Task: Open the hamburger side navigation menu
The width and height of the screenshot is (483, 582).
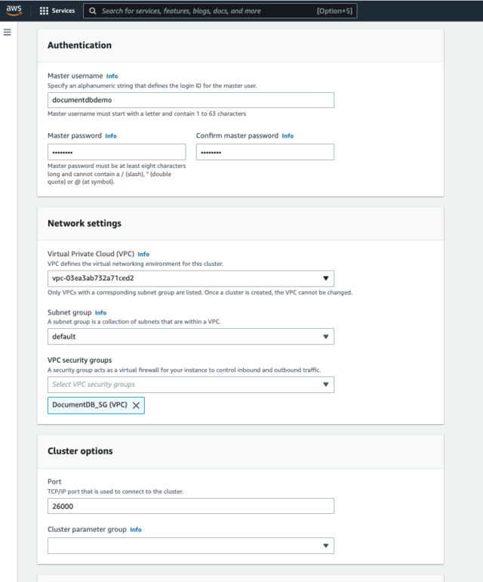Action: (8, 33)
